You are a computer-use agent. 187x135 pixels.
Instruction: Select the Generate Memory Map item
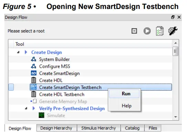(x=63, y=102)
